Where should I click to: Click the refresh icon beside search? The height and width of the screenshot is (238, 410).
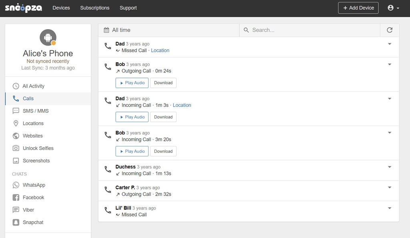pyautogui.click(x=390, y=30)
